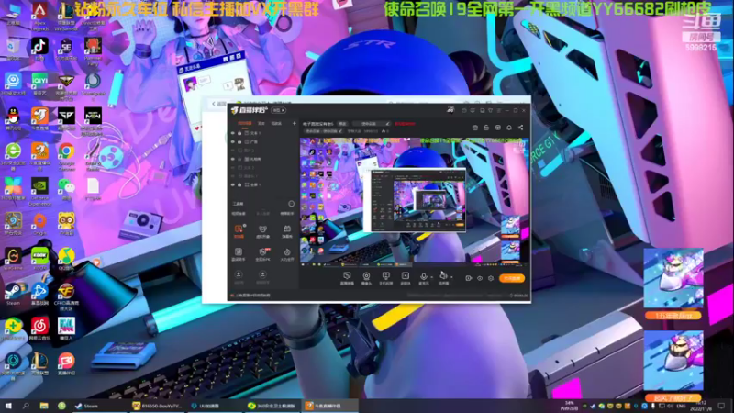Toggle lock on the first source row
Screen dimensions: 734x413
(239, 133)
